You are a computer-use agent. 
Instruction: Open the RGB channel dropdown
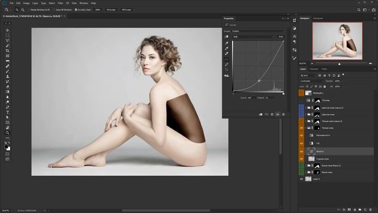pos(253,37)
